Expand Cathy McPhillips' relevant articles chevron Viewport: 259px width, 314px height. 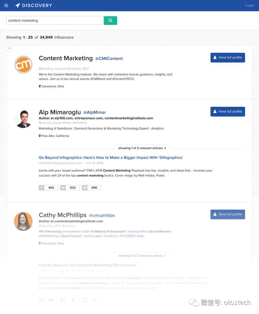(x=165, y=256)
